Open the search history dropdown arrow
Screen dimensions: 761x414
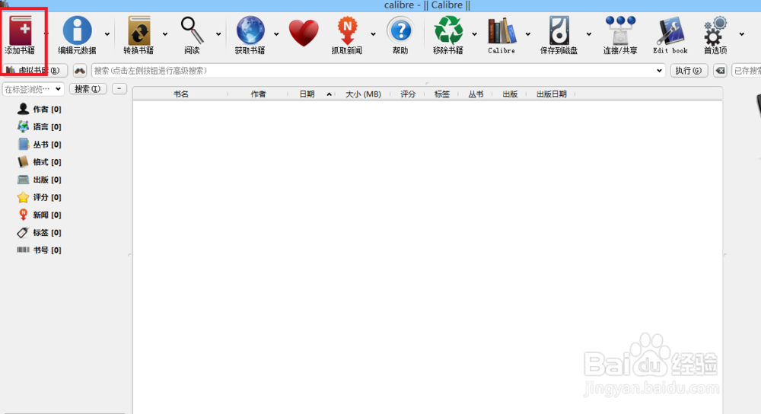click(659, 71)
